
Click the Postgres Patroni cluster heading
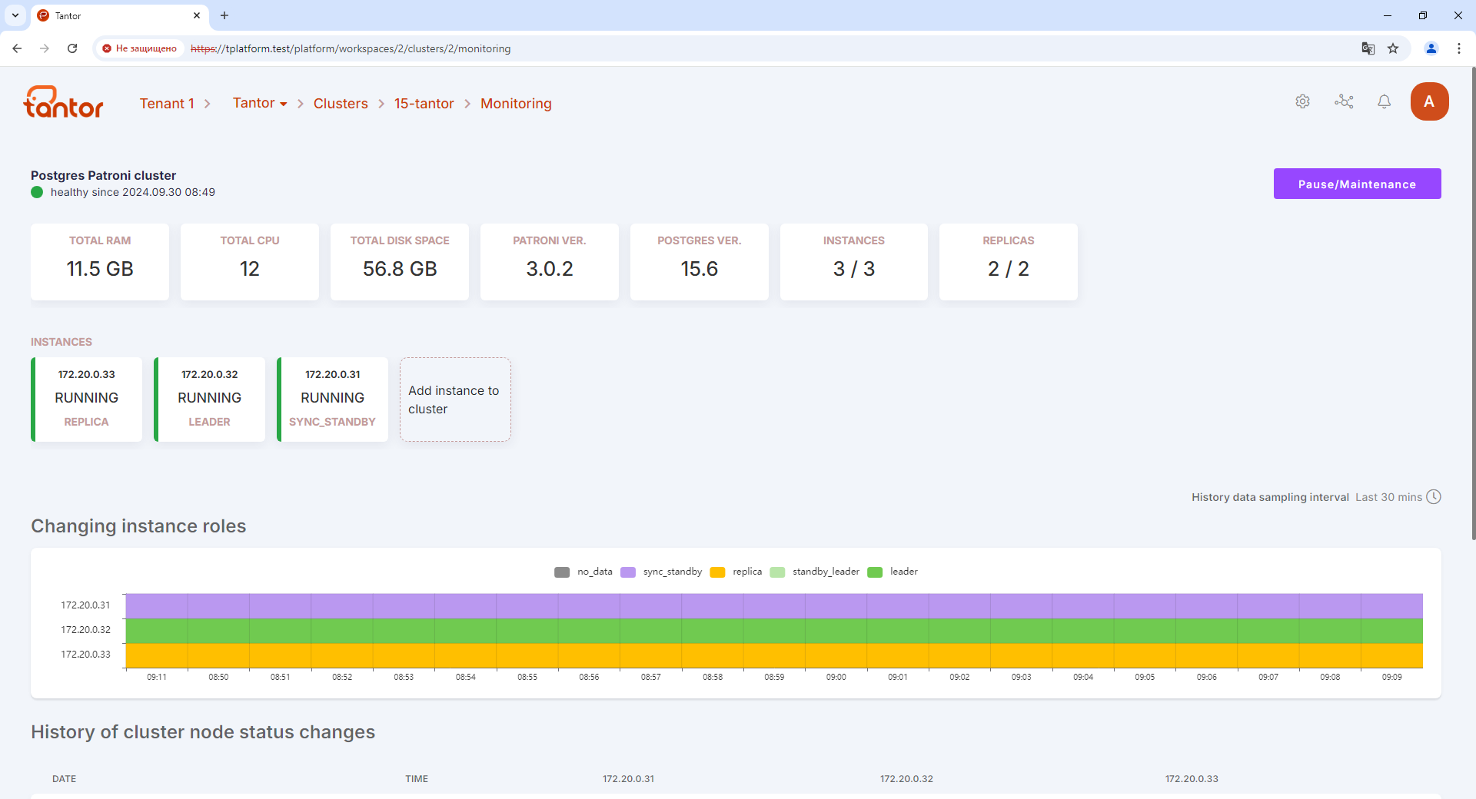[x=104, y=175]
